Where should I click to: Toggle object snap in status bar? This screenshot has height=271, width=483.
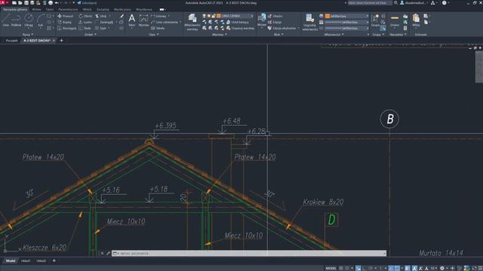pyautogui.click(x=398, y=268)
